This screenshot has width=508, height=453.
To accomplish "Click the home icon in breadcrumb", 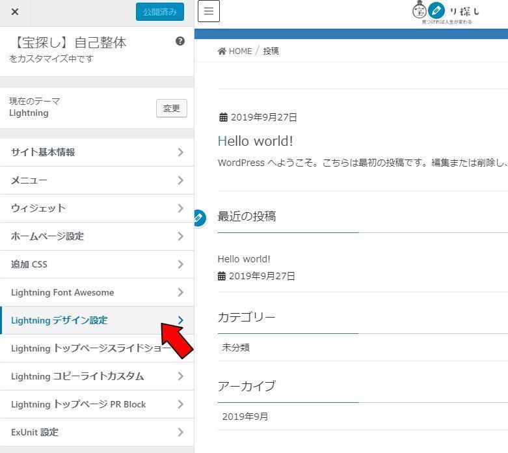I will [x=222, y=51].
